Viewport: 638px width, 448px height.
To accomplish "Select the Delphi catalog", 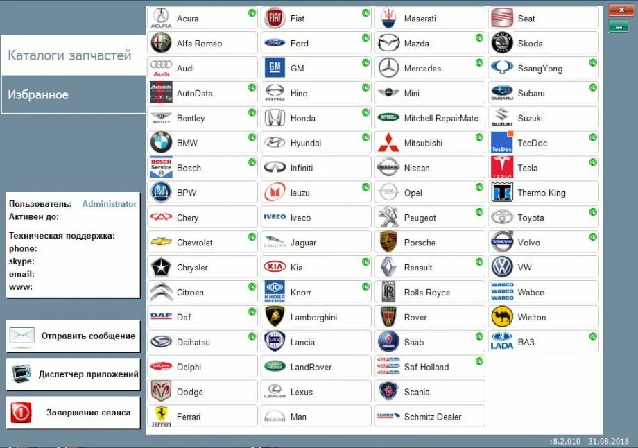I will pyautogui.click(x=202, y=367).
